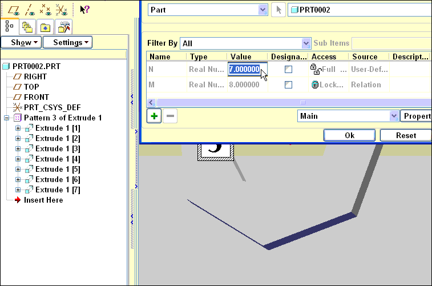The image size is (432, 286).
Task: Toggle datum point display icon
Action: [45, 9]
